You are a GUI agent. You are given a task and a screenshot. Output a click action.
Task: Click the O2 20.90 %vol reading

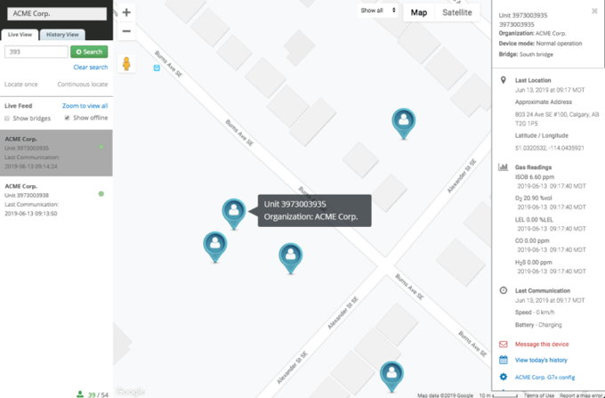(533, 198)
